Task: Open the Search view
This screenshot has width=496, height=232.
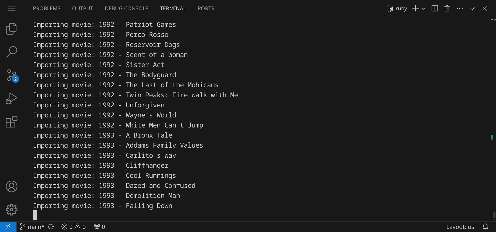Action: click(x=11, y=52)
